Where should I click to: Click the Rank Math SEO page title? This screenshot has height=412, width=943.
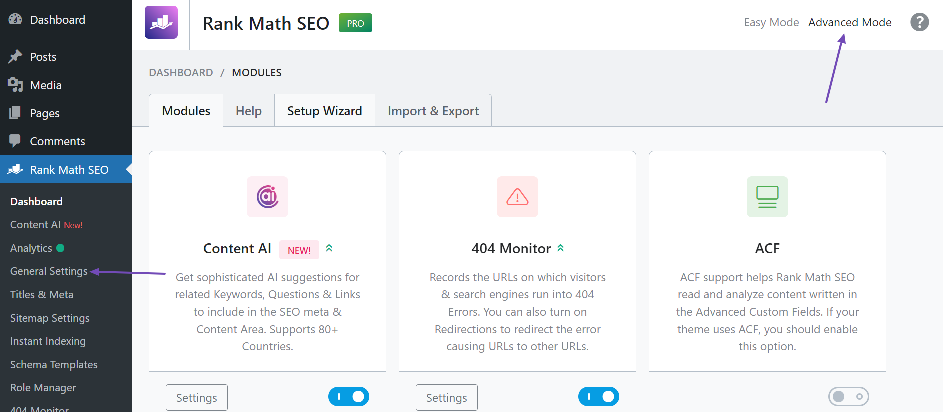tap(266, 23)
